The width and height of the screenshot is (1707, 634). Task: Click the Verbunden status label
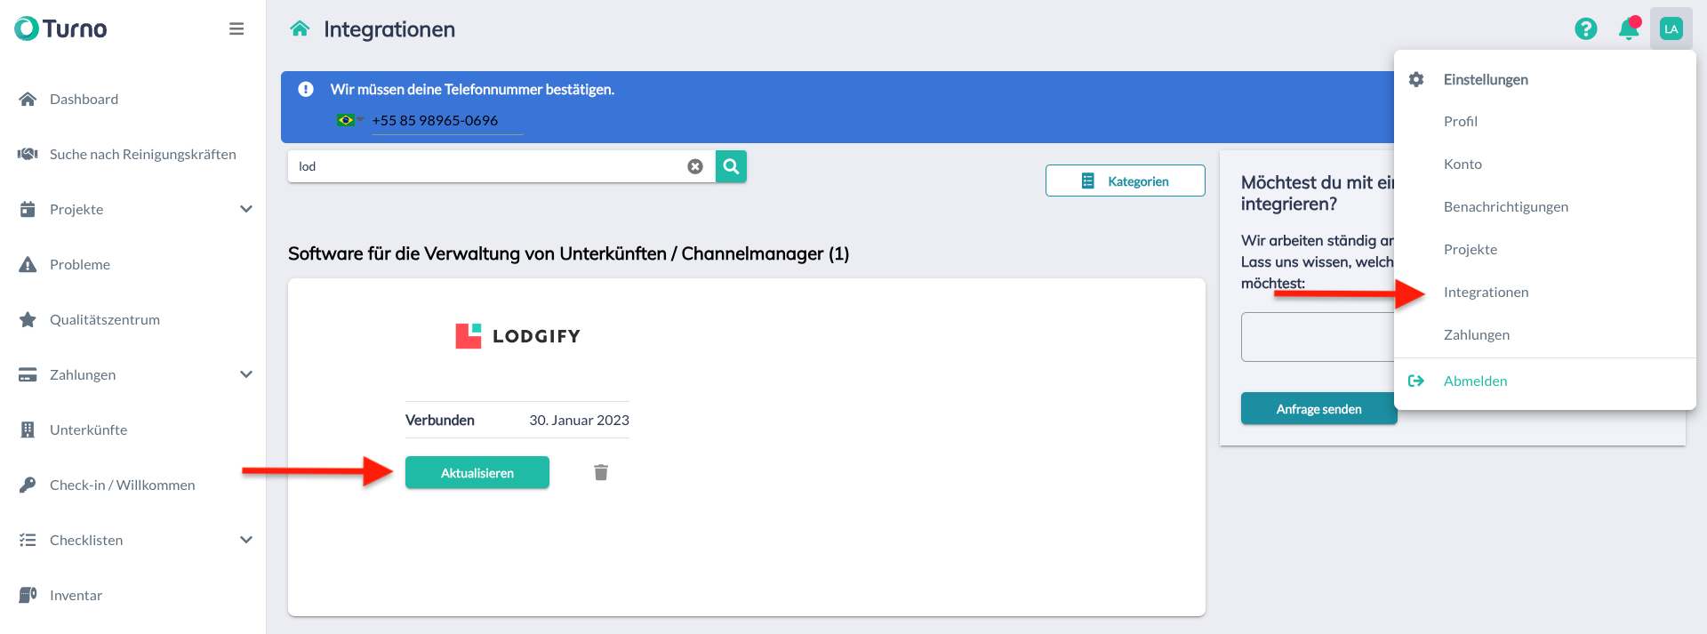pos(440,420)
